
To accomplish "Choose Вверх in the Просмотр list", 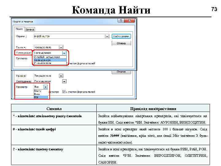I will point(41,91).
